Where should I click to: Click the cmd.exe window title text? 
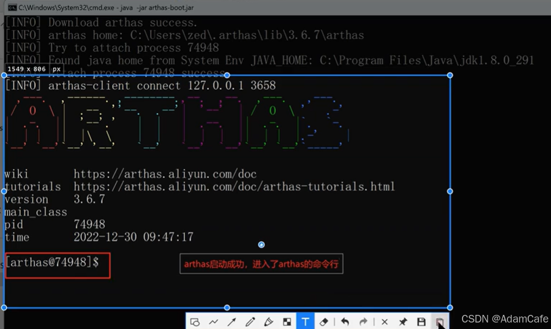[106, 8]
